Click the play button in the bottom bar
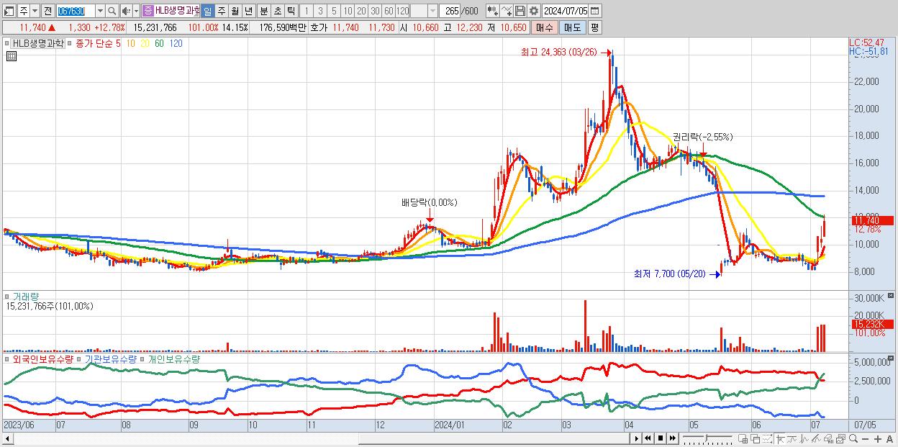This screenshot has width=898, height=447. coord(637,438)
